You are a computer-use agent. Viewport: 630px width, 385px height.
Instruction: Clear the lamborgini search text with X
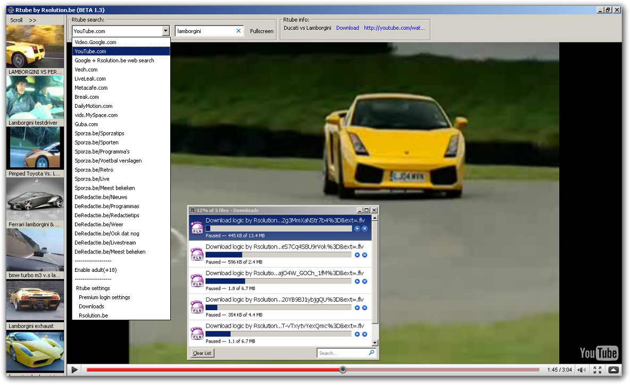click(238, 31)
